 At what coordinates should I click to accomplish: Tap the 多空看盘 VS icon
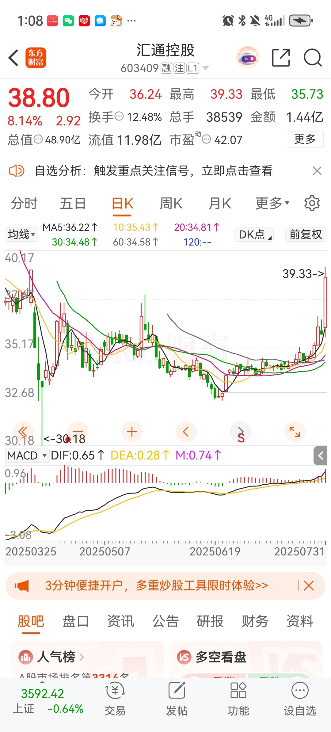tap(184, 657)
